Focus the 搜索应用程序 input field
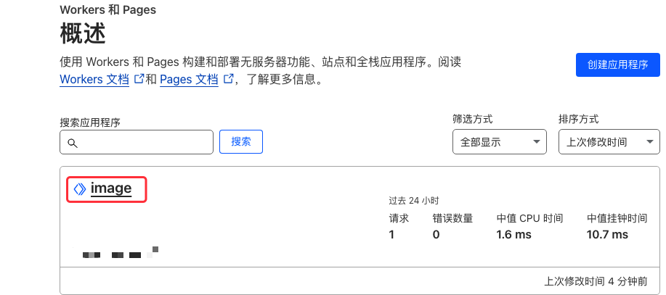 tap(137, 142)
